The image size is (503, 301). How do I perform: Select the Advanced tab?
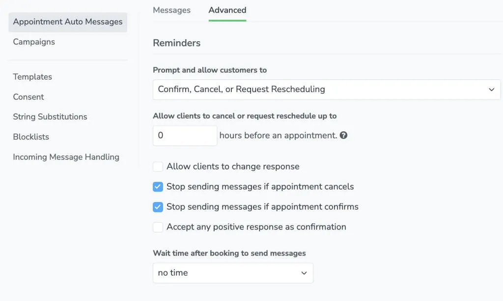(x=227, y=10)
